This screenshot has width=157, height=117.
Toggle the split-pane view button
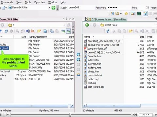tap(150, 13)
